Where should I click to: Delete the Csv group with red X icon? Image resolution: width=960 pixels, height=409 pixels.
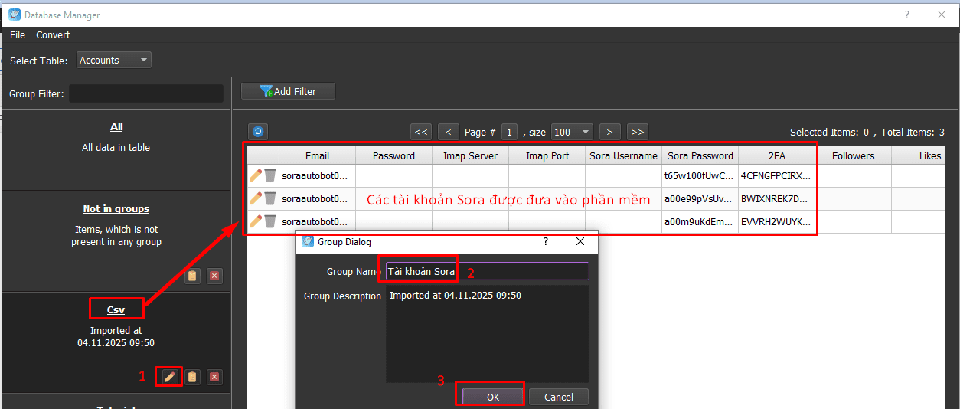(214, 377)
